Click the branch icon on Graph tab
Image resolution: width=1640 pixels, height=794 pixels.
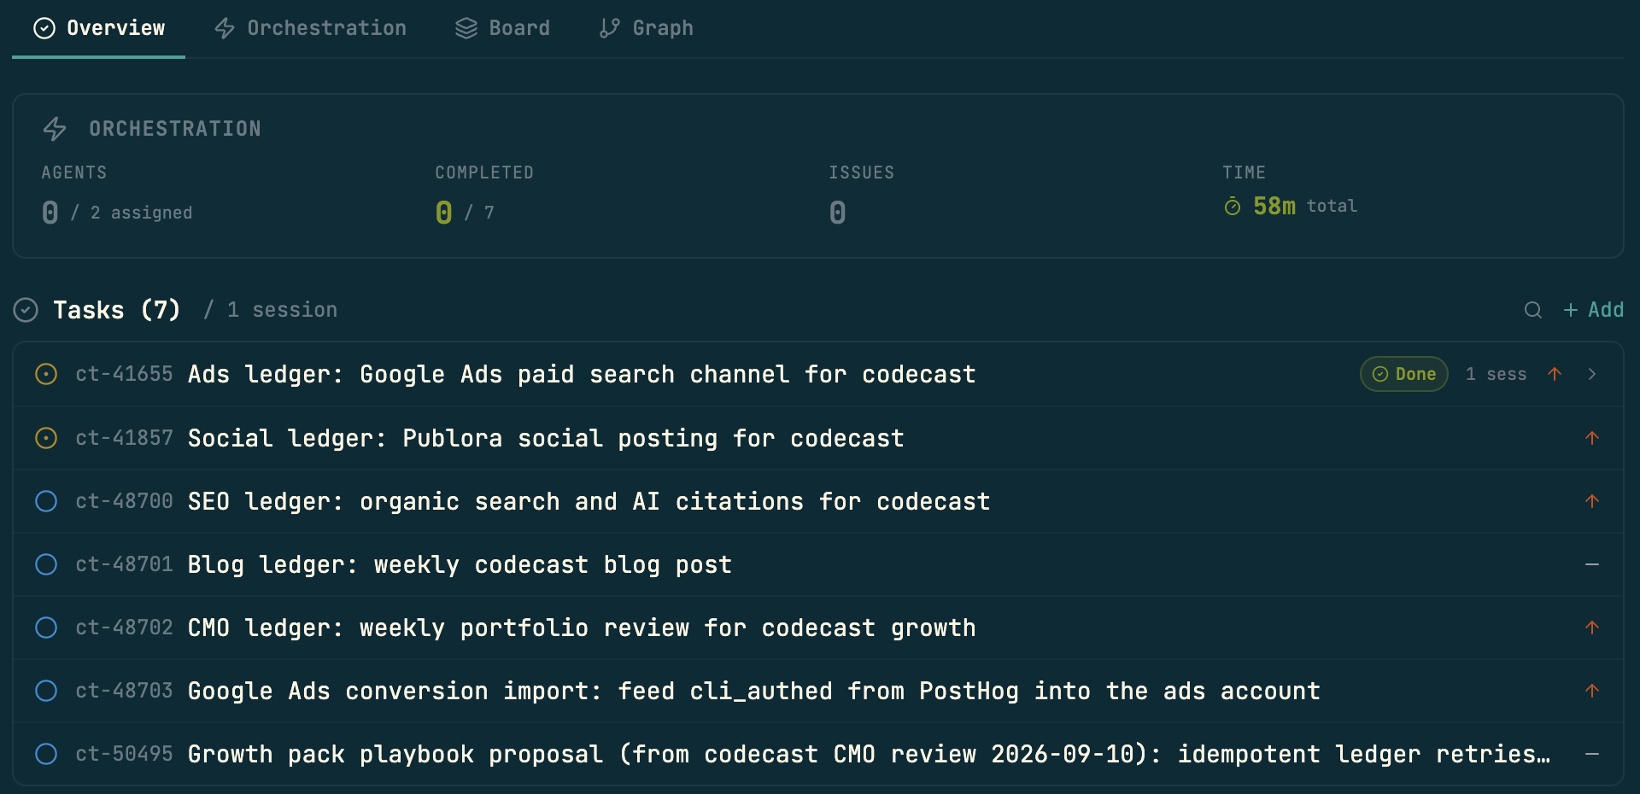pos(610,28)
